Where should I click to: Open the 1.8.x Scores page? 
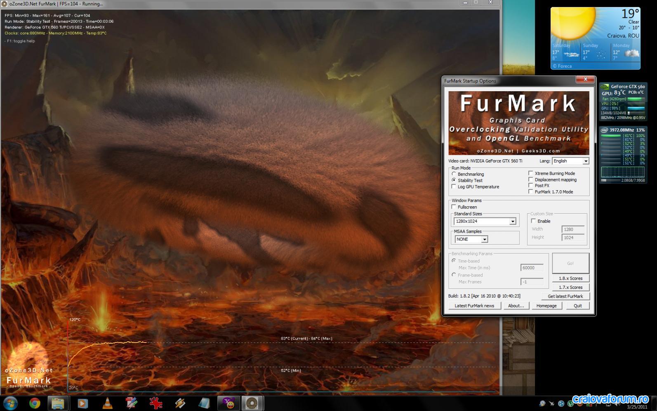point(570,278)
